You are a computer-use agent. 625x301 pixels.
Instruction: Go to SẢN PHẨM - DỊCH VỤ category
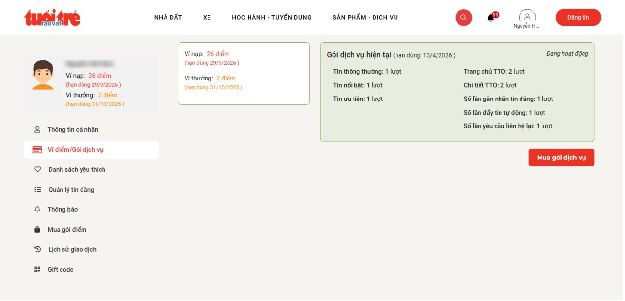coord(365,18)
